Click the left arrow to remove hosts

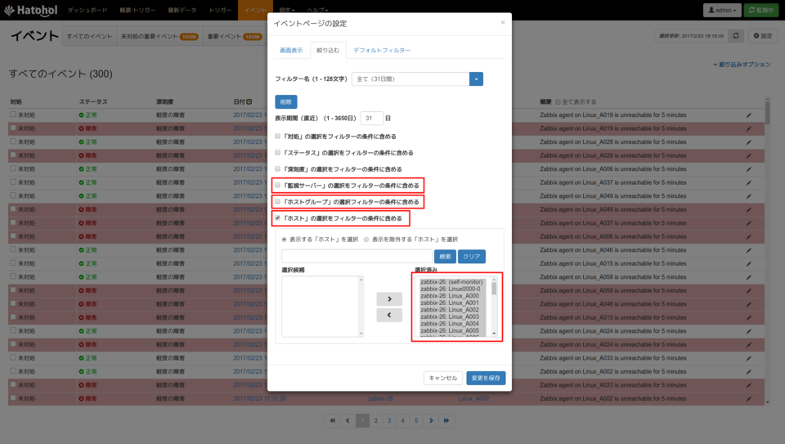[x=388, y=315]
